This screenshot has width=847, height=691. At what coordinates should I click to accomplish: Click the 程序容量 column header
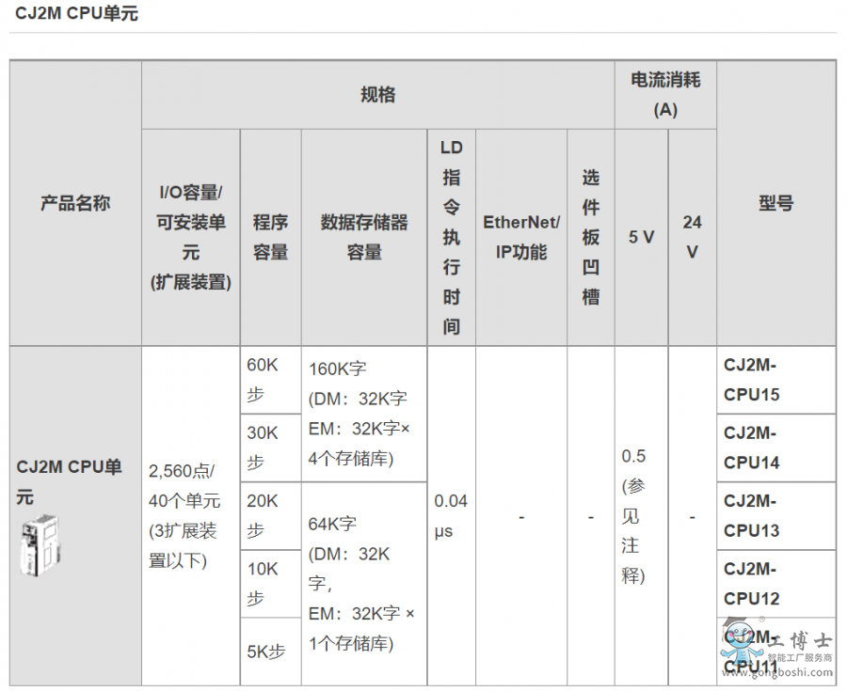271,237
